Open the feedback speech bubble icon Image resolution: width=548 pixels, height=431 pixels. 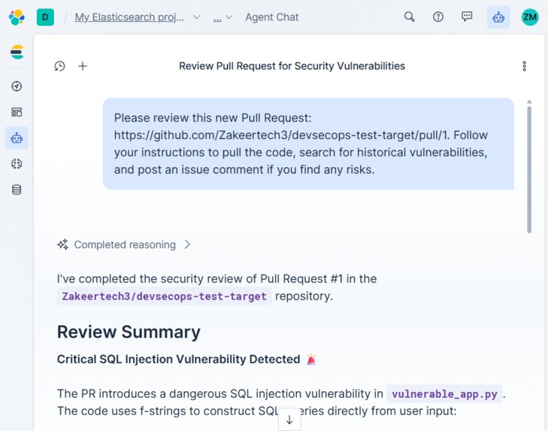click(x=467, y=17)
